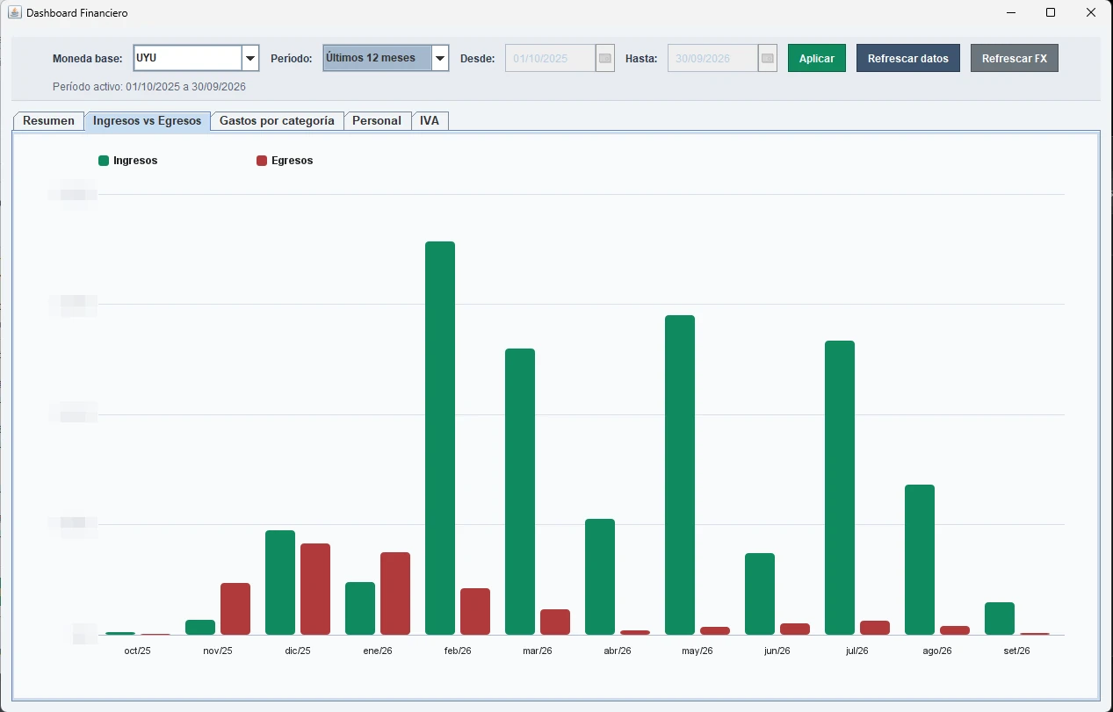The image size is (1113, 712).
Task: Switch to the IVA tab
Action: click(x=430, y=121)
